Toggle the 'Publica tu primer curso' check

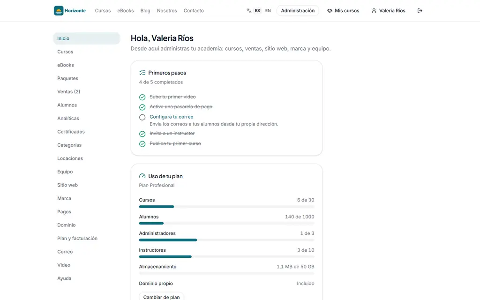[142, 144]
